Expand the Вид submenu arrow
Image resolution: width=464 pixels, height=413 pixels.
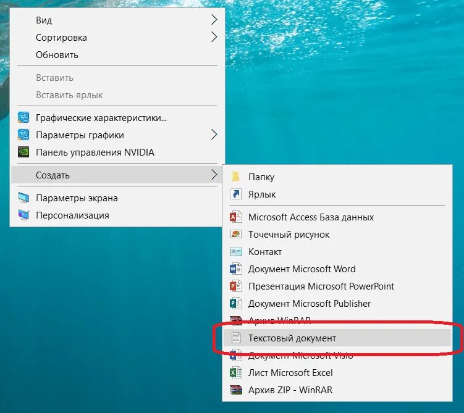214,20
